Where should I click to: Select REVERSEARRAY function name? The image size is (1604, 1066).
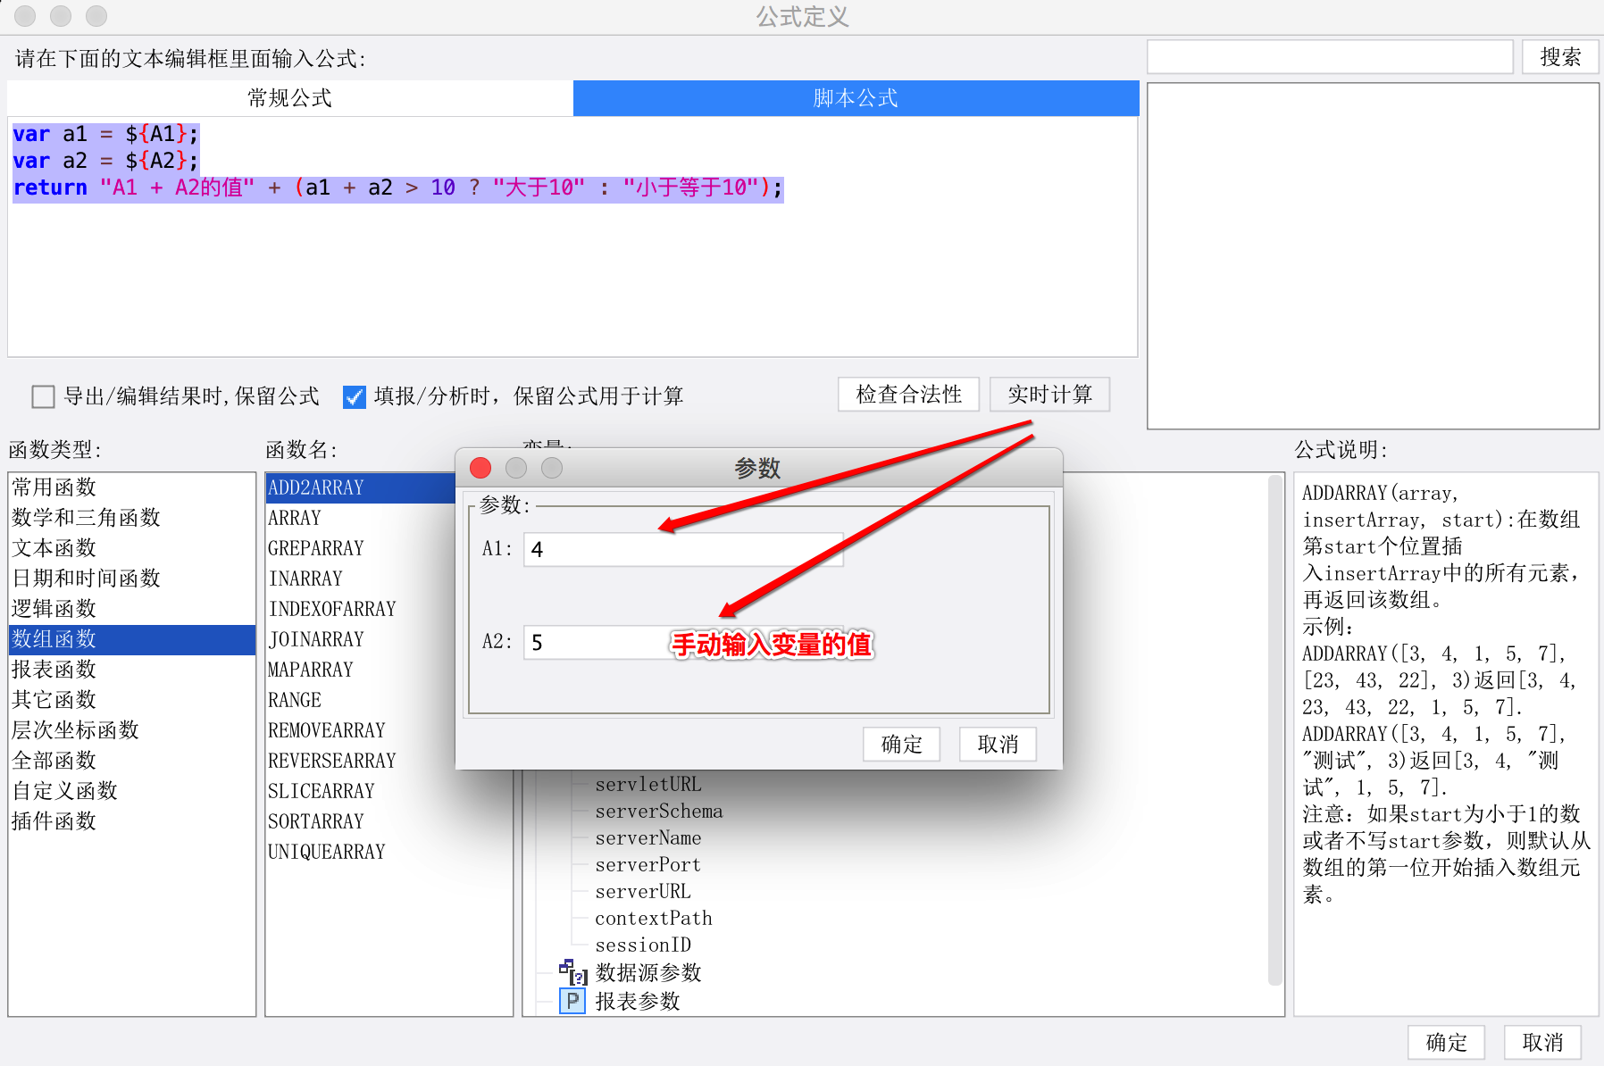pyautogui.click(x=361, y=761)
